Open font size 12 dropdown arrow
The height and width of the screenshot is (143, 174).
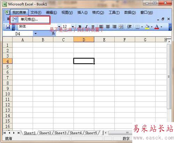click(73, 27)
